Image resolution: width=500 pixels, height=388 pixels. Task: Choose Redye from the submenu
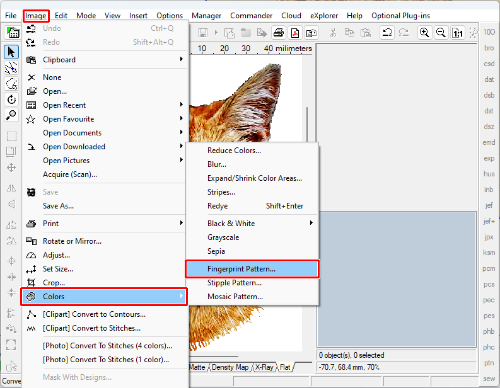(x=252, y=206)
